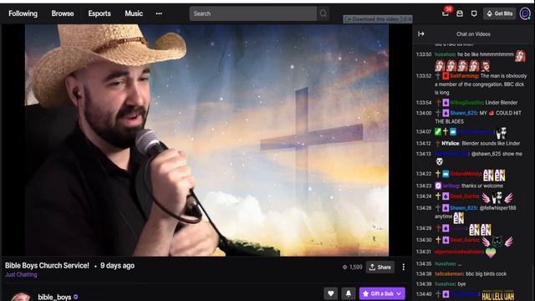The height and width of the screenshot is (301, 535).
Task: Open the video options three-dot menu
Action: [403, 268]
